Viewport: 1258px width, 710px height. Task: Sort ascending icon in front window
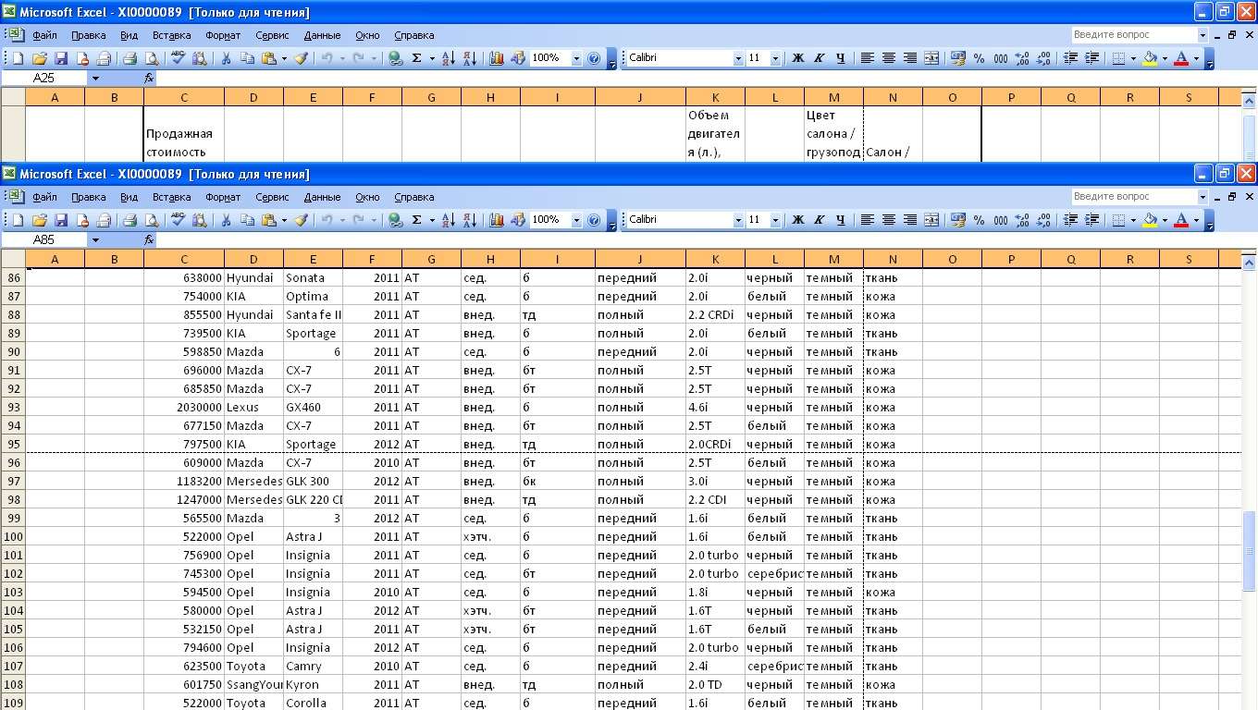point(448,220)
